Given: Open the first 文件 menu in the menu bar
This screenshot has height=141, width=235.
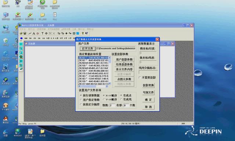Looking at the screenshot, I should [23, 29].
